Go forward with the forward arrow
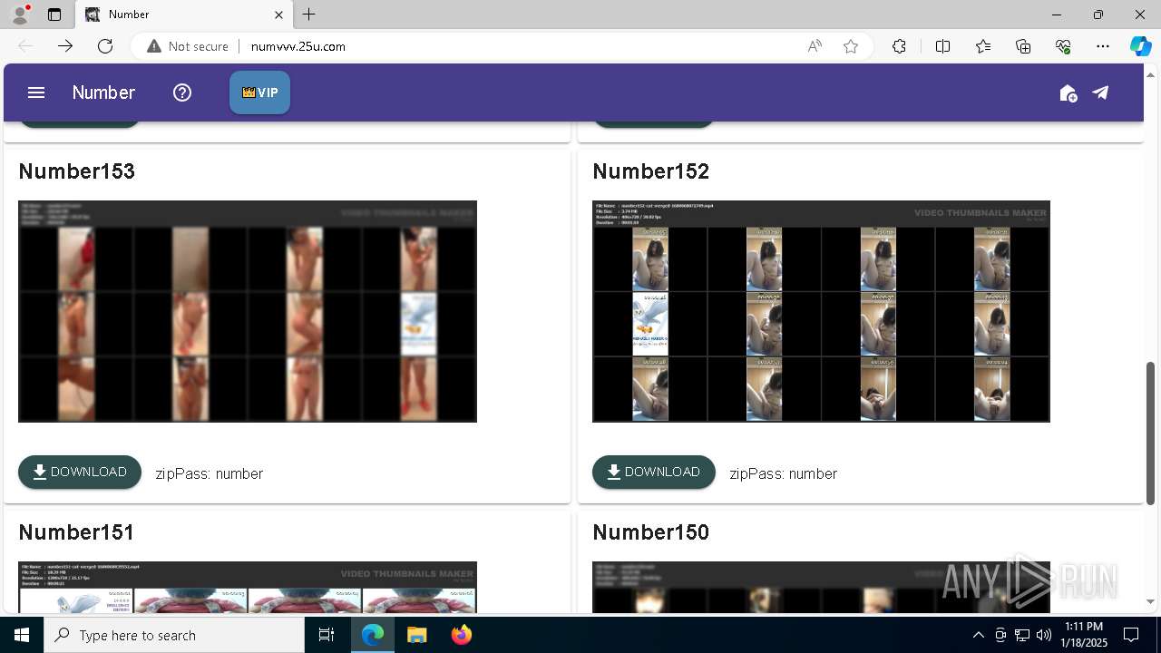 click(65, 46)
